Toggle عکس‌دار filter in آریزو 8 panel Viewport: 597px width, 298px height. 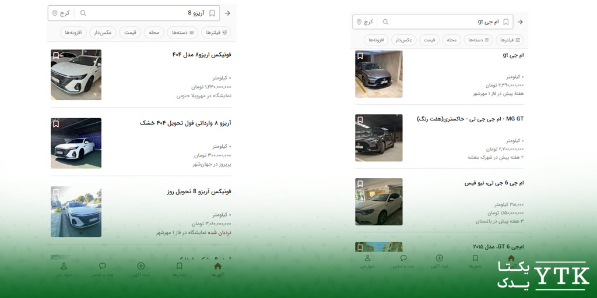click(x=103, y=33)
